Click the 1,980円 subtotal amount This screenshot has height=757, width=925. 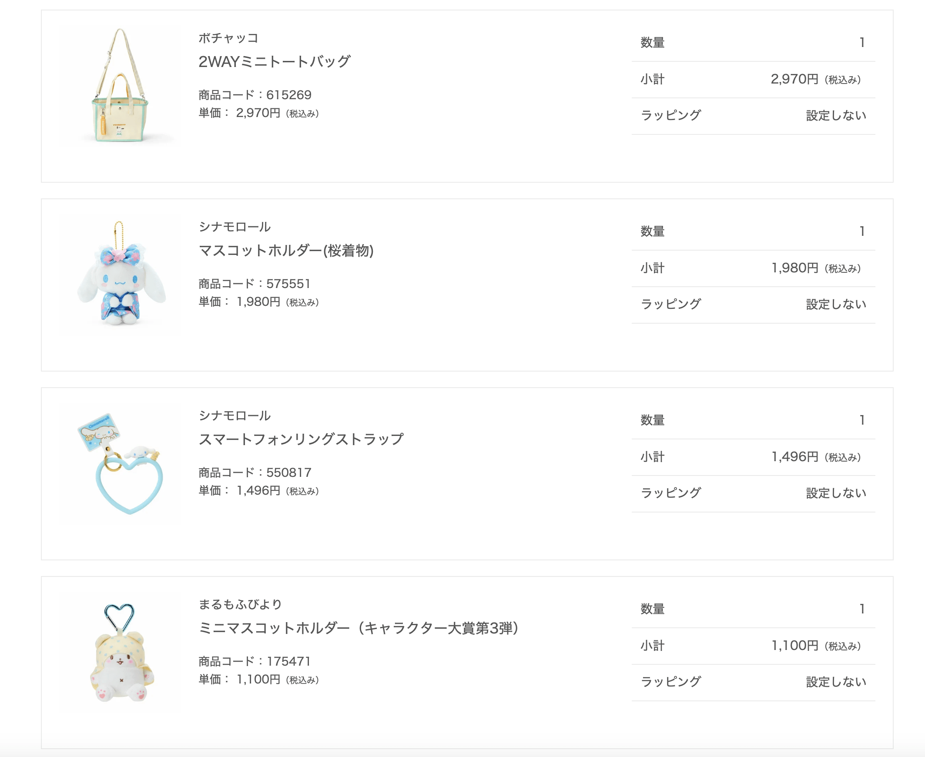click(794, 268)
